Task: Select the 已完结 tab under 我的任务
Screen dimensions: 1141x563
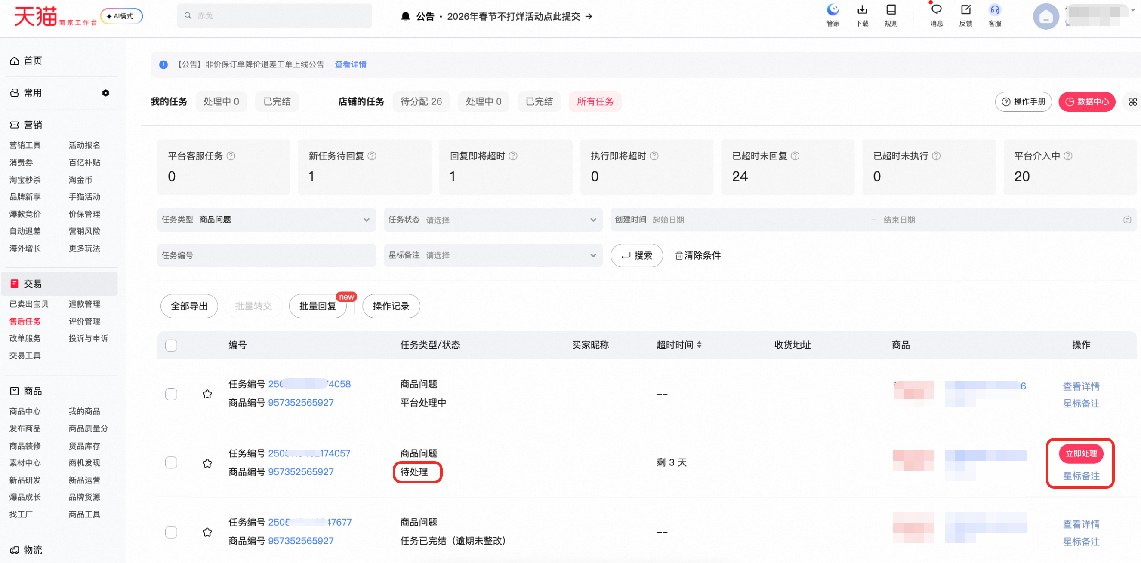Action: point(277,102)
